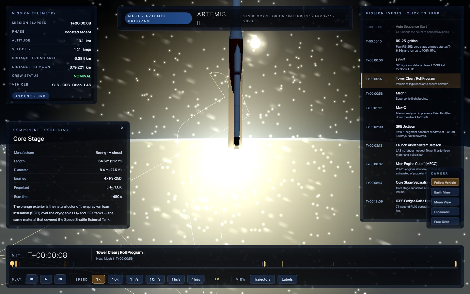Click the 'Boosted ascent' phase value

[x=78, y=32]
